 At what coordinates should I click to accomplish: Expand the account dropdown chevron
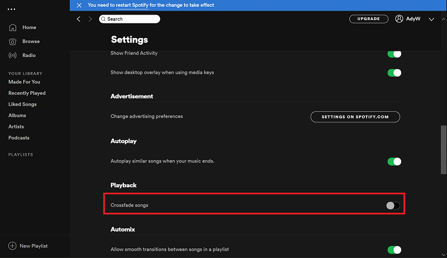click(x=431, y=19)
